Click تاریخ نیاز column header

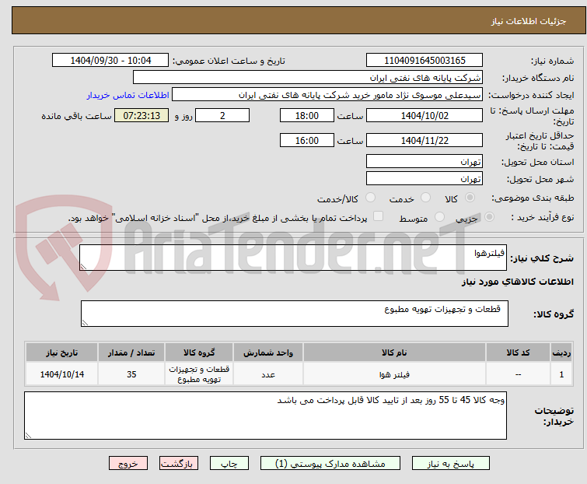pyautogui.click(x=61, y=352)
